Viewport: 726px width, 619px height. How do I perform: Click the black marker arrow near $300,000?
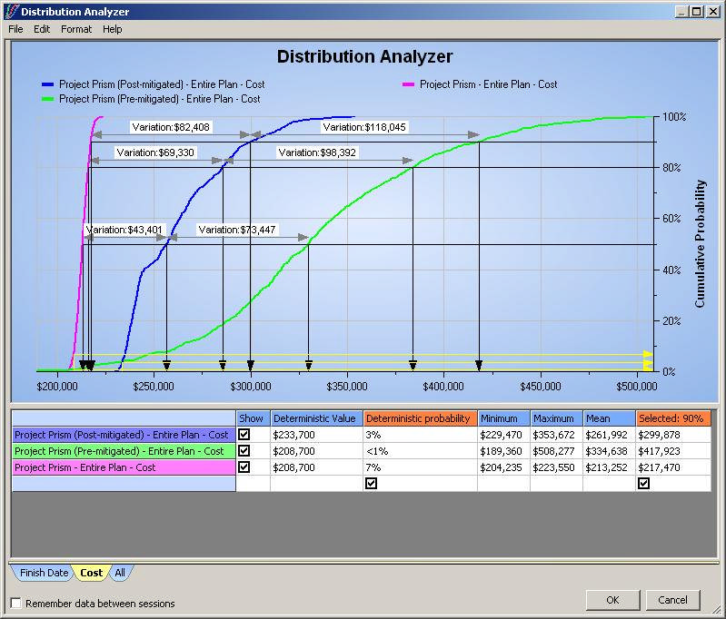tap(251, 366)
